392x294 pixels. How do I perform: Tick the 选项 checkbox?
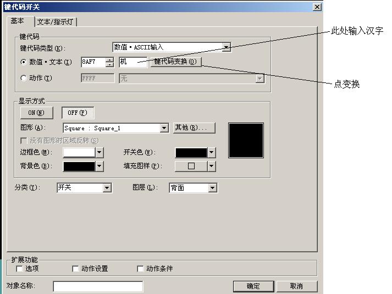pos(20,269)
